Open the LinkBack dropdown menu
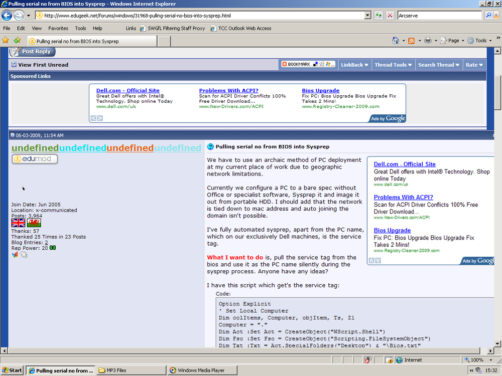Screen dimensions: 502x376 [354, 65]
